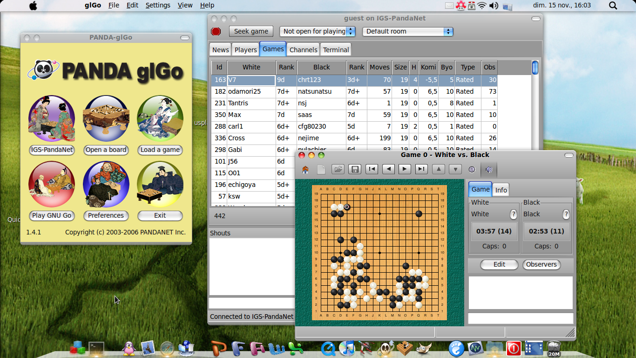This screenshot has height=358, width=636.
Task: Click the round coordinates toolbar icon
Action: pyautogui.click(x=472, y=169)
